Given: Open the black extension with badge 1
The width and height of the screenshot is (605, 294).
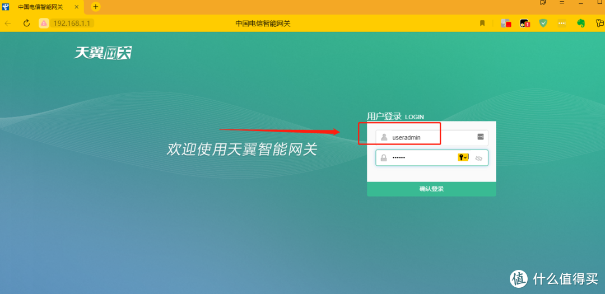Looking at the screenshot, I should (525, 23).
